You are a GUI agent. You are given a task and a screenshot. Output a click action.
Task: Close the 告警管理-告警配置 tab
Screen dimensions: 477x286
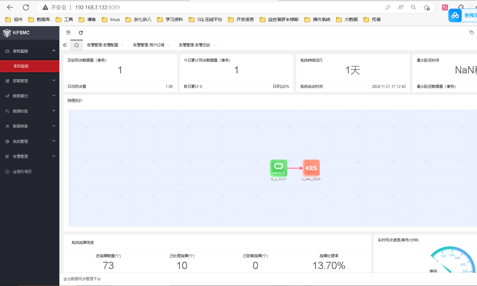click(122, 45)
